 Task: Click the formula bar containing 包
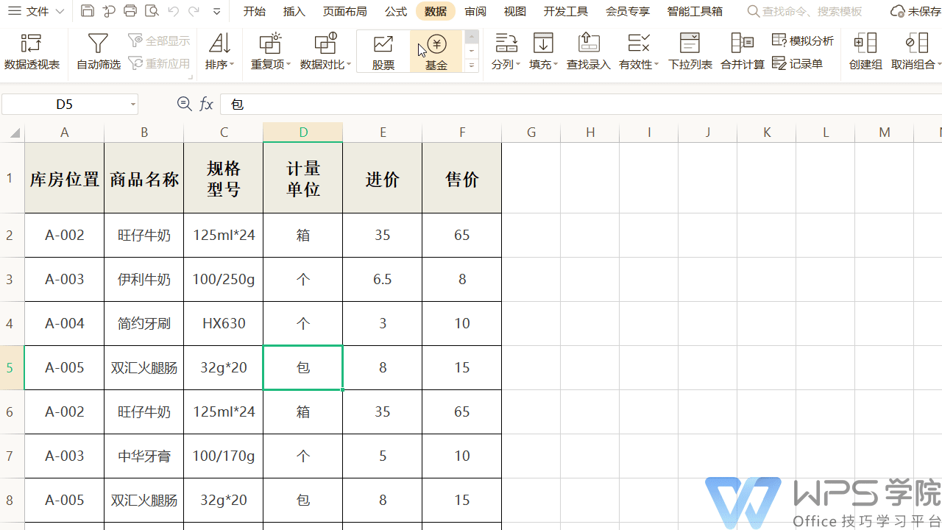[581, 105]
